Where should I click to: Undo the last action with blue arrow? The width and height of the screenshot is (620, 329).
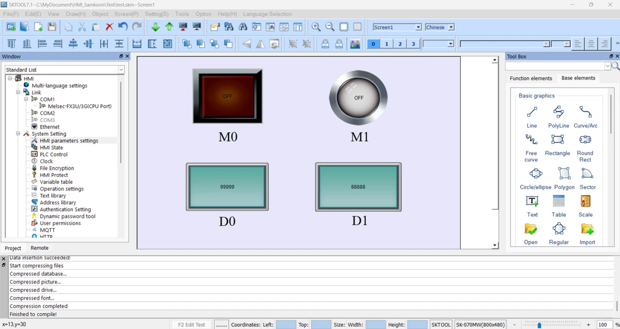(x=123, y=27)
